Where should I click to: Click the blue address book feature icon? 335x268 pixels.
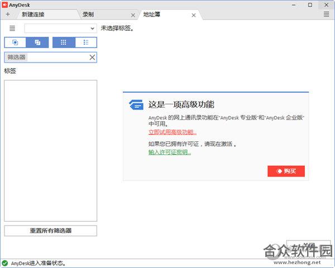coord(136,104)
